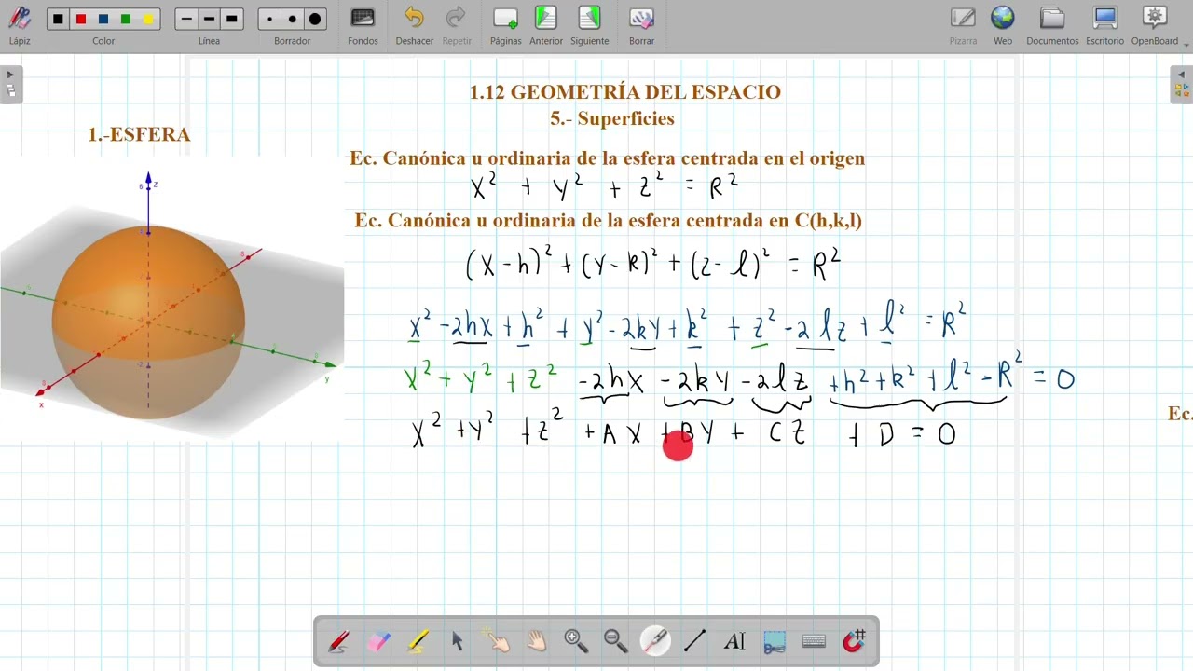Select the pen tool in stylus palette
The image size is (1193, 671).
pyautogui.click(x=339, y=641)
